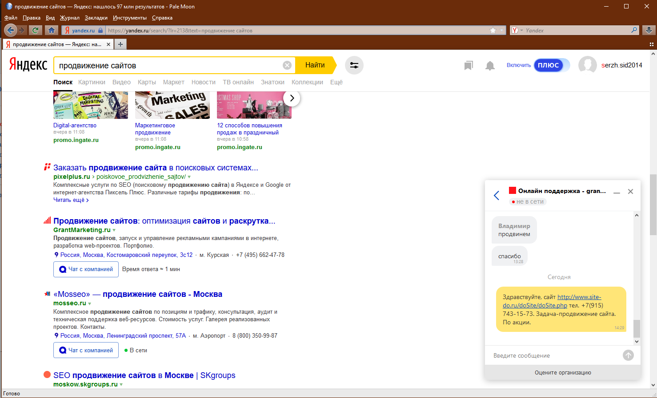Minimize the online support chat widget

tap(617, 192)
